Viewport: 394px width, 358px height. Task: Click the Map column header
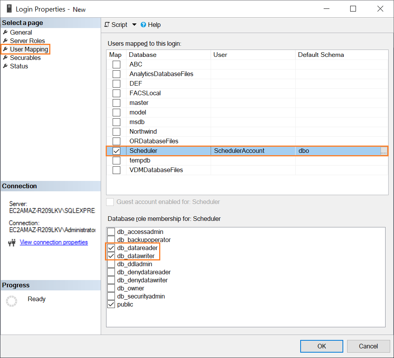coord(116,55)
